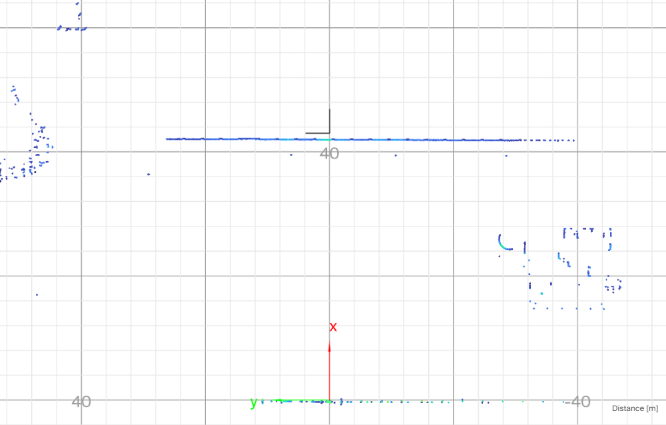The width and height of the screenshot is (666, 425).
Task: Click the red X axis arrow
Action: point(330,370)
